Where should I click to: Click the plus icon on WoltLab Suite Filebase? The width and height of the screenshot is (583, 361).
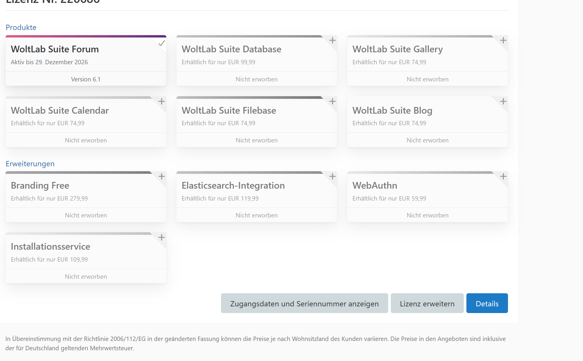332,101
